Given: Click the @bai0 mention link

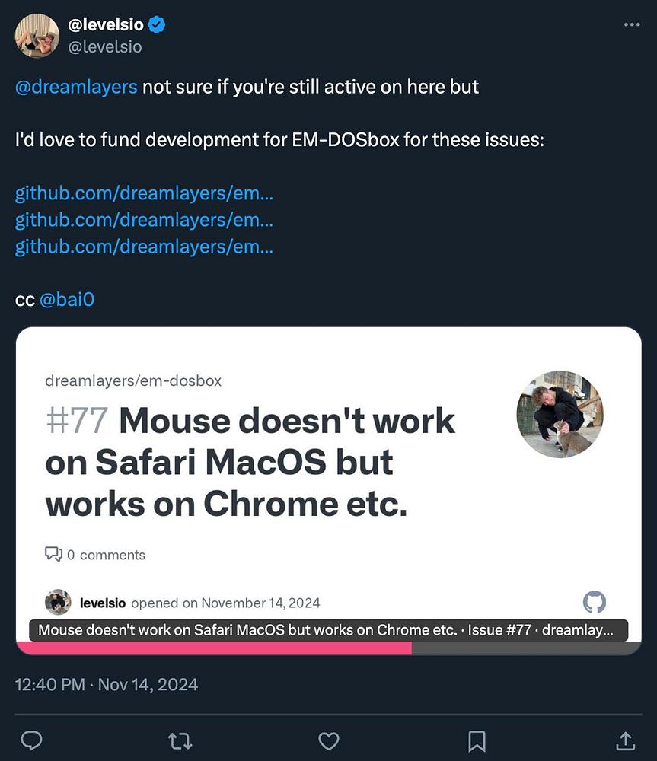Looking at the screenshot, I should (66, 300).
